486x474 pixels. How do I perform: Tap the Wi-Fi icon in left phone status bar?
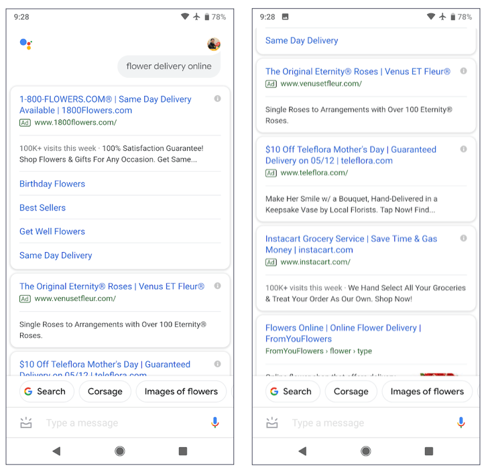tap(185, 17)
